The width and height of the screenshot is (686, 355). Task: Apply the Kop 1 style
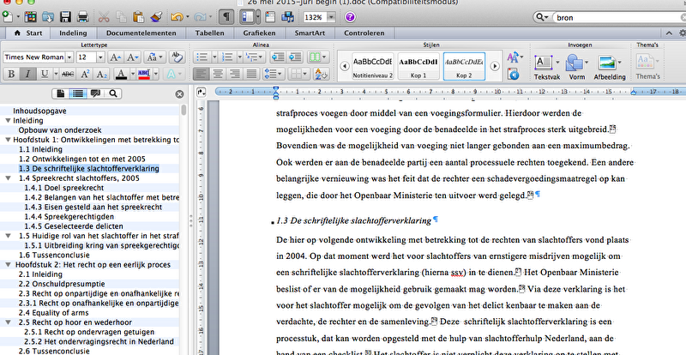tap(420, 66)
